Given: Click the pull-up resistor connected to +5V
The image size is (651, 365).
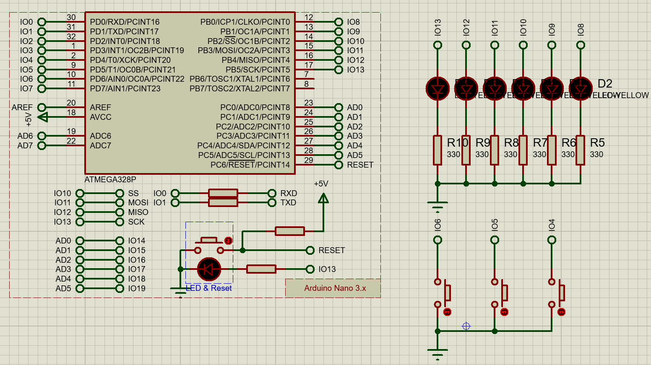Looking at the screenshot, I should point(289,231).
